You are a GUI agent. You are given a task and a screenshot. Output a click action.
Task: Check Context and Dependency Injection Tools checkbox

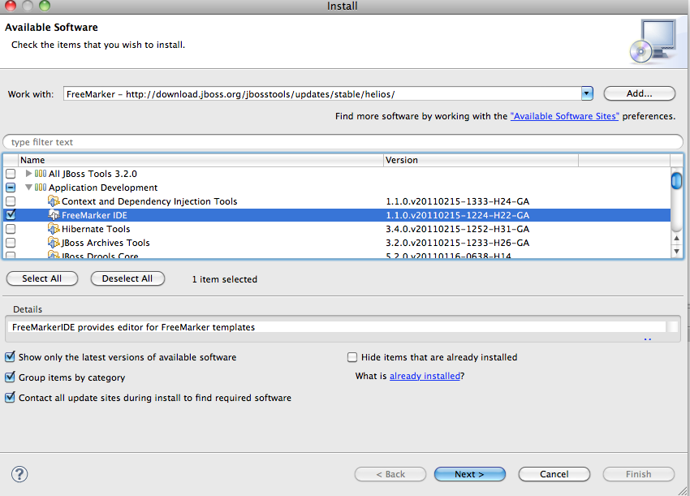11,201
